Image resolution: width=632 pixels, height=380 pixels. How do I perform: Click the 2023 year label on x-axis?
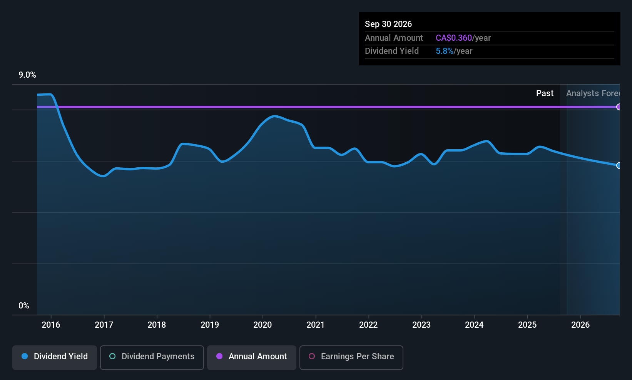tap(421, 325)
